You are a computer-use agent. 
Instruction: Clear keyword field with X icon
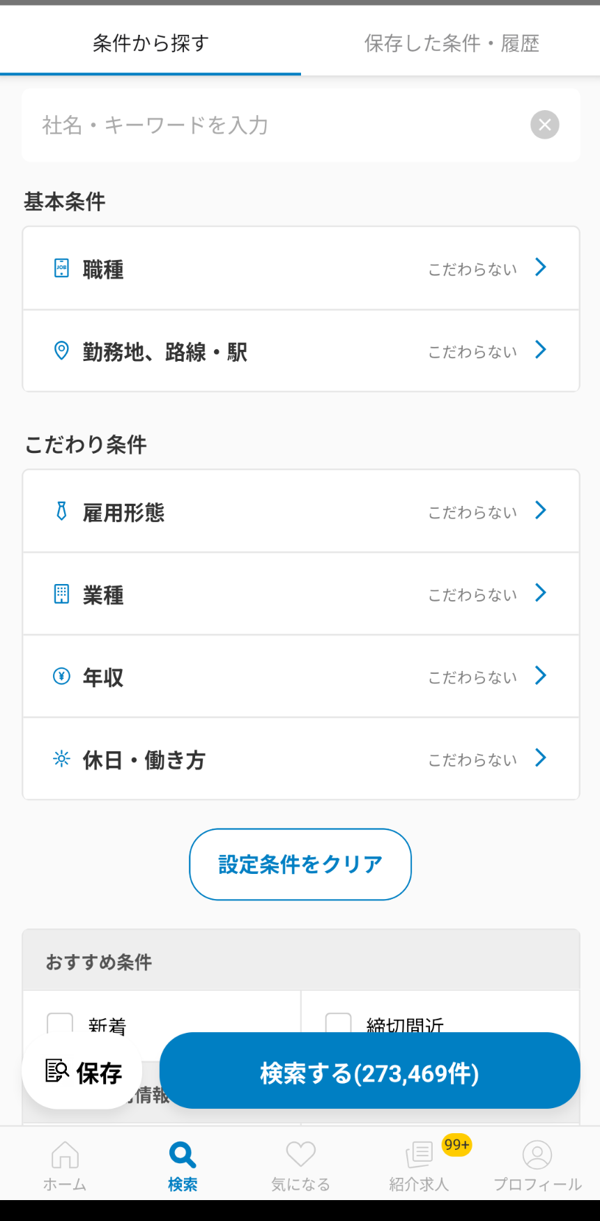545,125
